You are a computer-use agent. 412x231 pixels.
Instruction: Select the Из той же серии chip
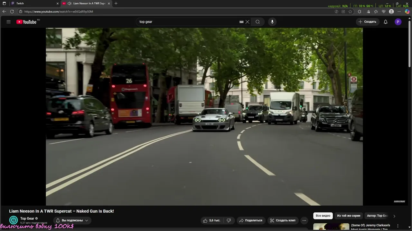349,216
